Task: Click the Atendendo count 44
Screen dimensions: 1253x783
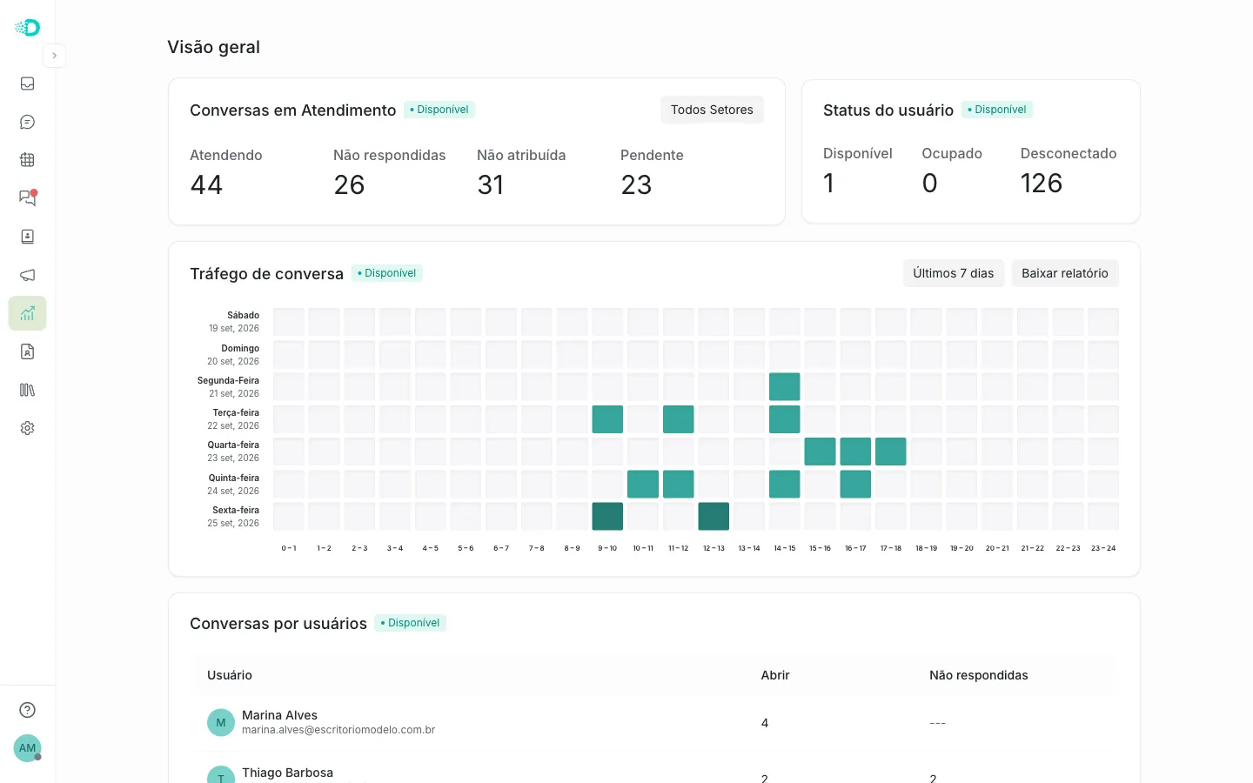Action: point(206,184)
